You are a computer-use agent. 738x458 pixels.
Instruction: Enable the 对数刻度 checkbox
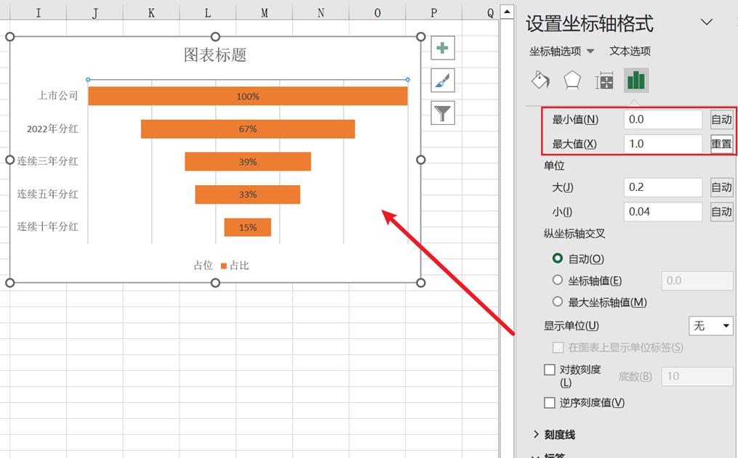pyautogui.click(x=549, y=369)
